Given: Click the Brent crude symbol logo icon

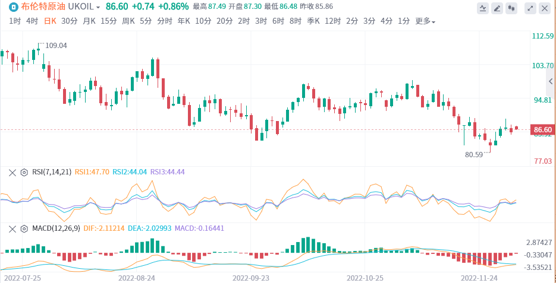Looking at the screenshot, I should [x=12, y=7].
